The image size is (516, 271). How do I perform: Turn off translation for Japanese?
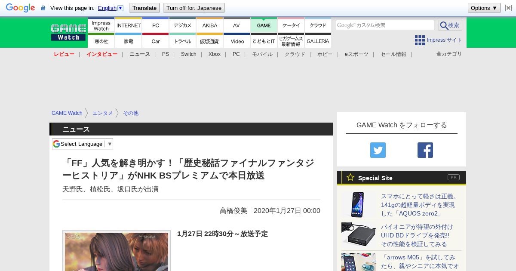[x=194, y=8]
